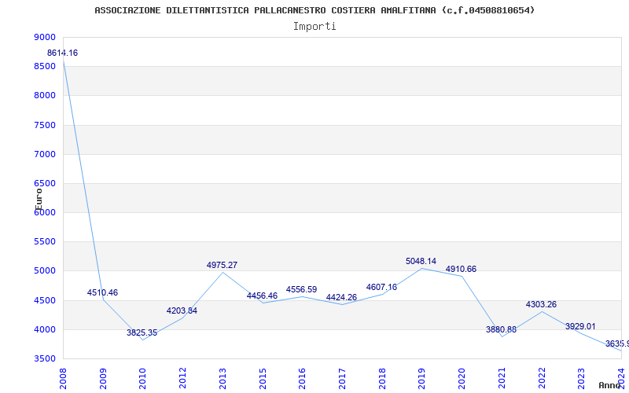
Task: Click the 2023 x-axis year label
Action: point(581,379)
